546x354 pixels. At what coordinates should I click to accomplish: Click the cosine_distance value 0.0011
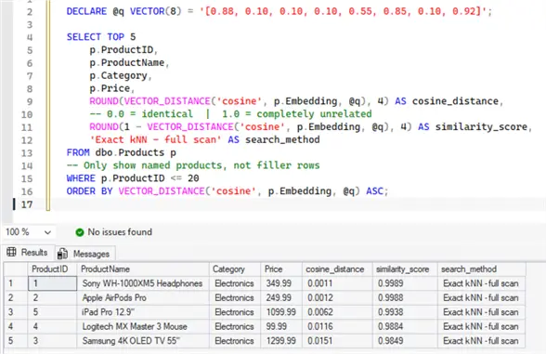337,283
